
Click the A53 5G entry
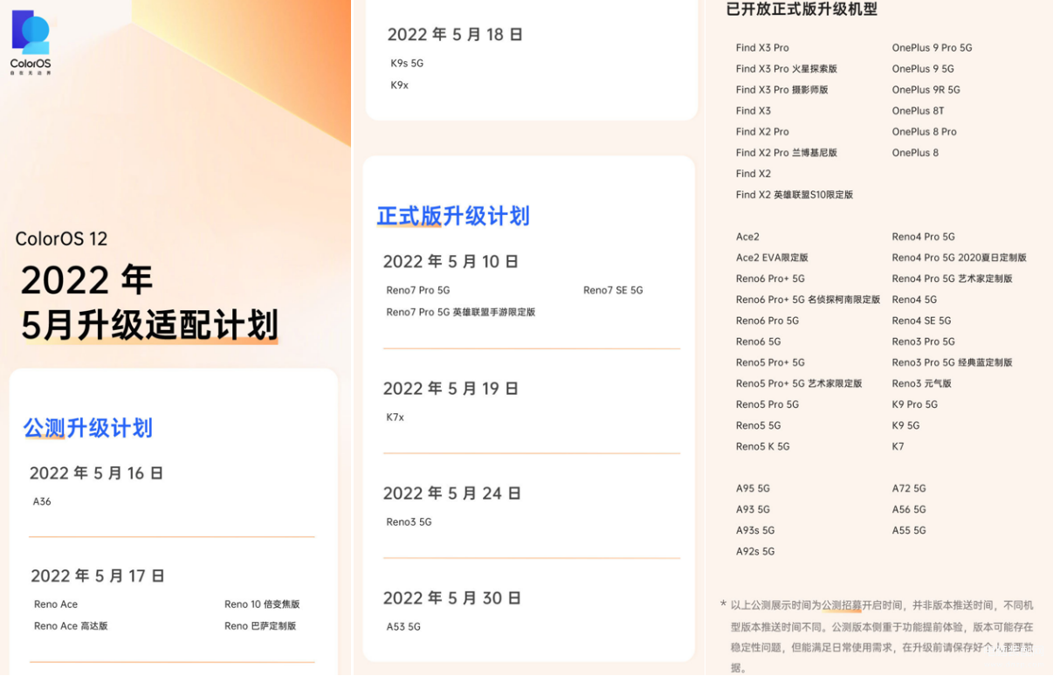[x=403, y=627]
